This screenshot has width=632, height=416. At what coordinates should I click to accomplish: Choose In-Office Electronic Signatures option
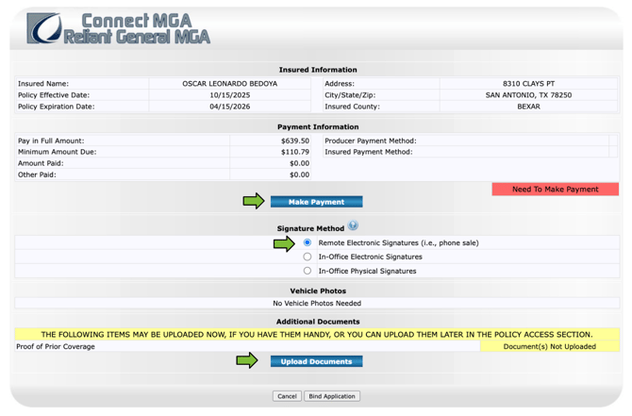(x=308, y=257)
